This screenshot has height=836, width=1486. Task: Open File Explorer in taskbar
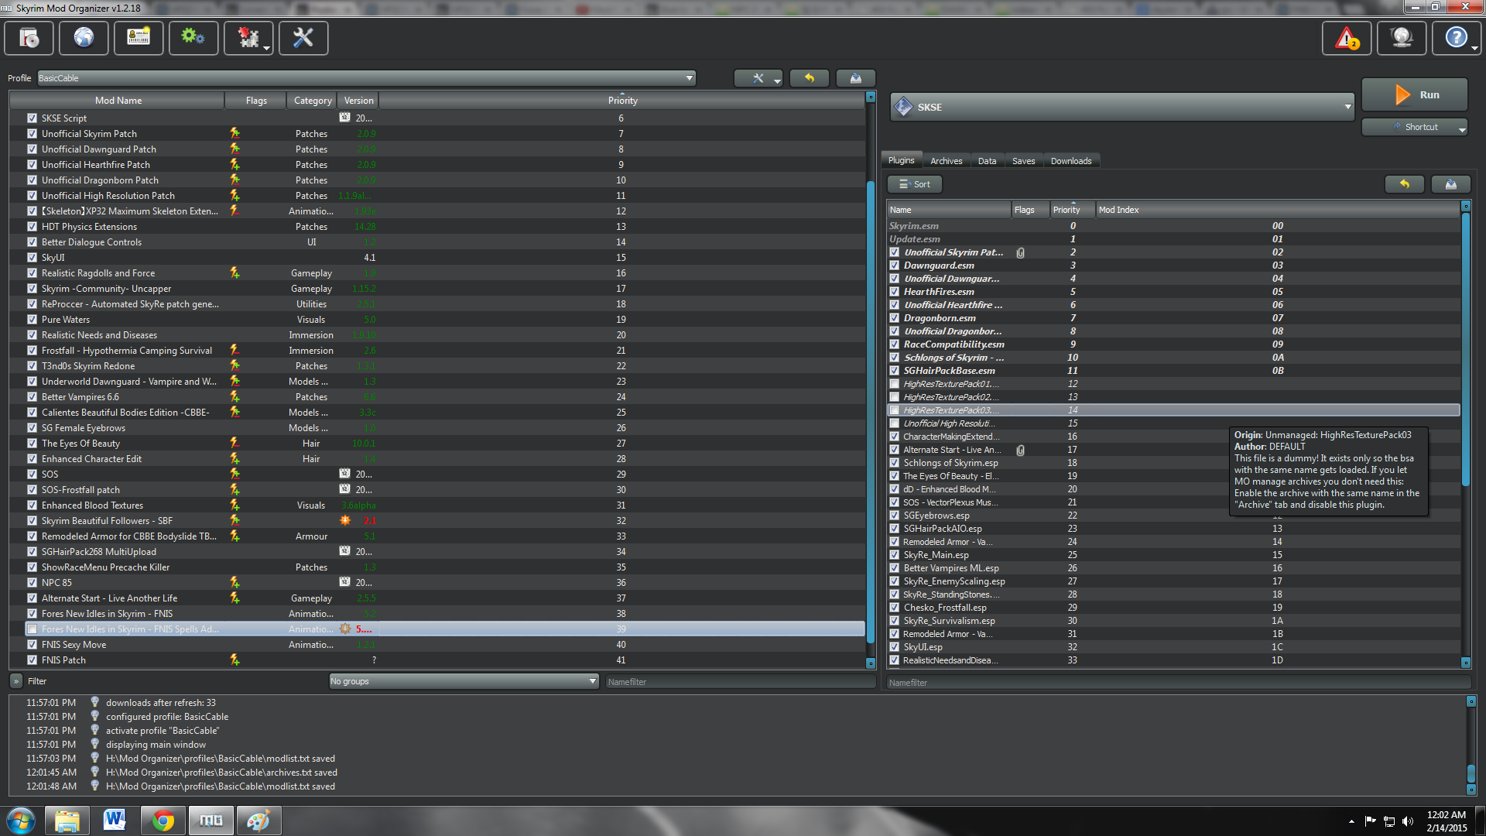[67, 821]
